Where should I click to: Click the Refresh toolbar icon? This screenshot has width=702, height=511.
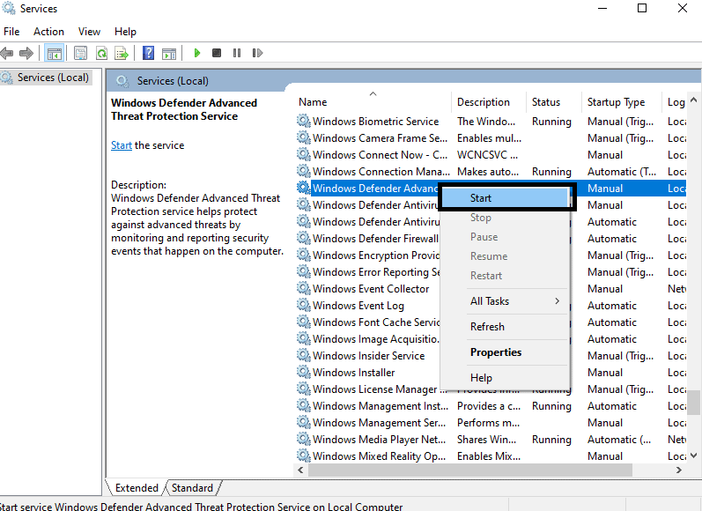coord(101,53)
